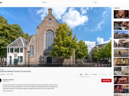Enter fullscreen mode
The image size is (129, 96).
tap(109, 66)
